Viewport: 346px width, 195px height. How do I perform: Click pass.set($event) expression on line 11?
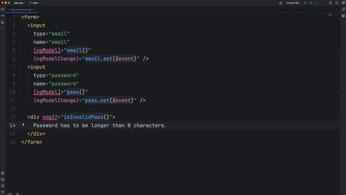tap(109, 100)
